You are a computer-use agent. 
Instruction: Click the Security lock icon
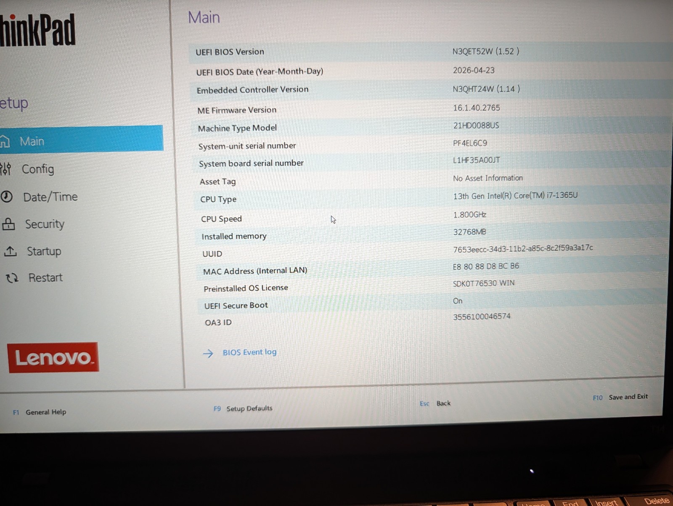pos(8,224)
